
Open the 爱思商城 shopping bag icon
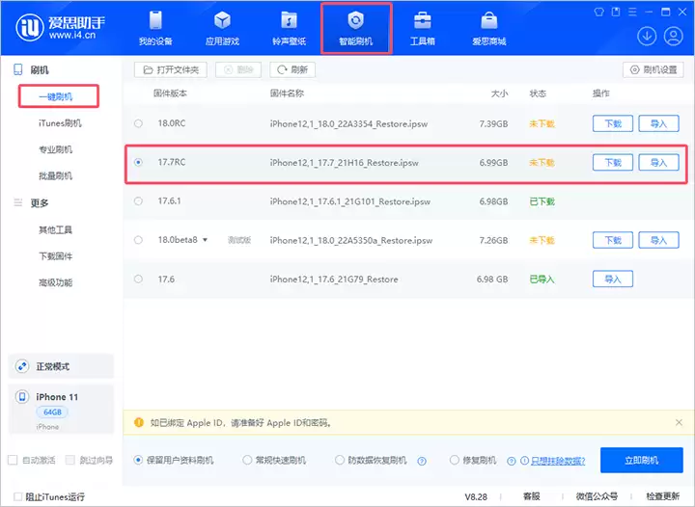tap(488, 21)
